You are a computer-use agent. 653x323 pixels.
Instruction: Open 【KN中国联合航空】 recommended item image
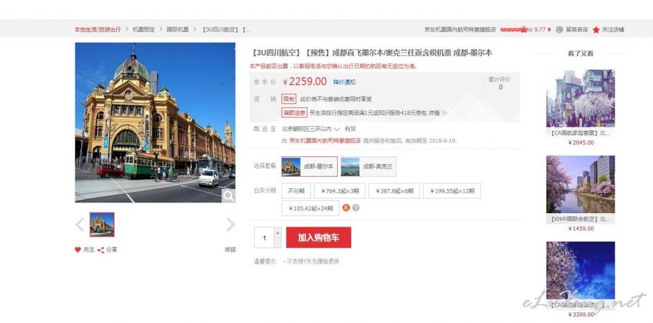[580, 184]
